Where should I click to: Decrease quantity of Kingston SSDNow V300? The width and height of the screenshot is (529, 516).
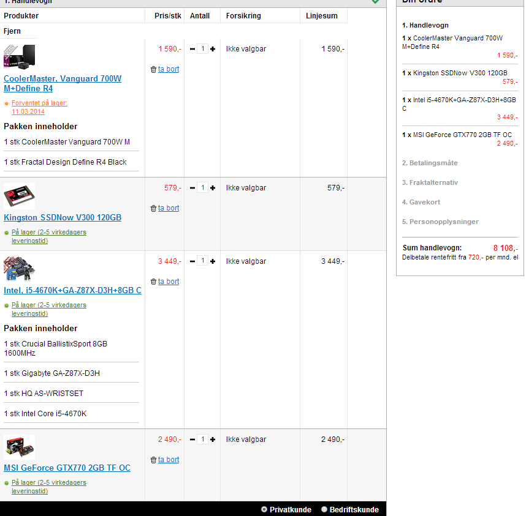(192, 188)
